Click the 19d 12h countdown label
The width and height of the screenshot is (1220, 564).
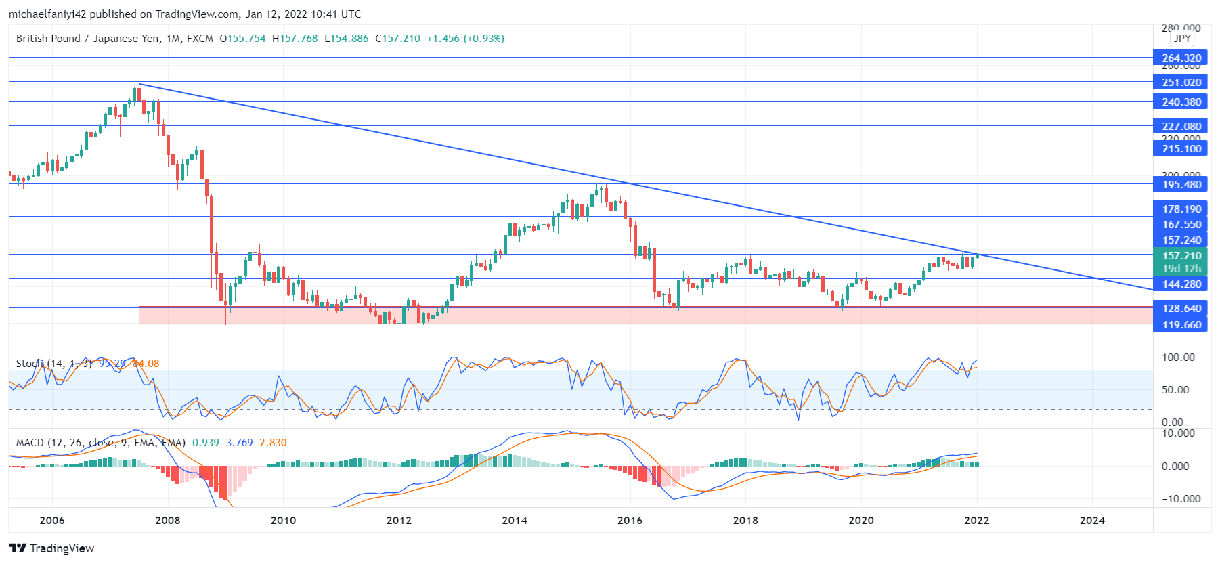click(x=1180, y=269)
